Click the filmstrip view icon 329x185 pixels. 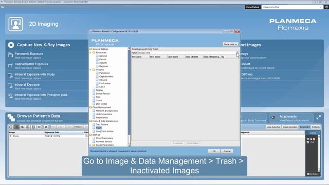point(33,127)
